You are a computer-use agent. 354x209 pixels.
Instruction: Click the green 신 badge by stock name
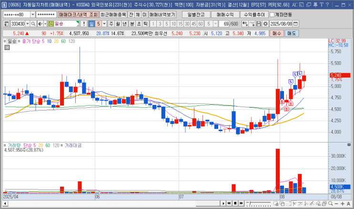click(x=51, y=24)
